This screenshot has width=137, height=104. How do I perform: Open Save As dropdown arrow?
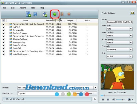(95, 88)
